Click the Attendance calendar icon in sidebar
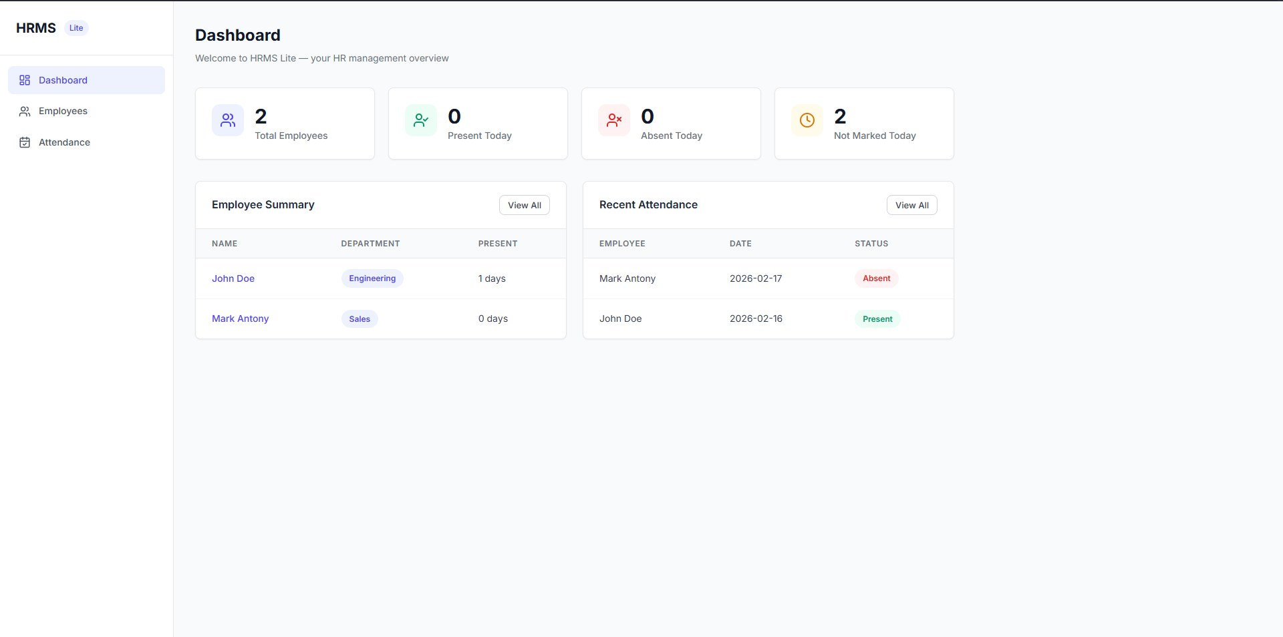 pyautogui.click(x=25, y=142)
